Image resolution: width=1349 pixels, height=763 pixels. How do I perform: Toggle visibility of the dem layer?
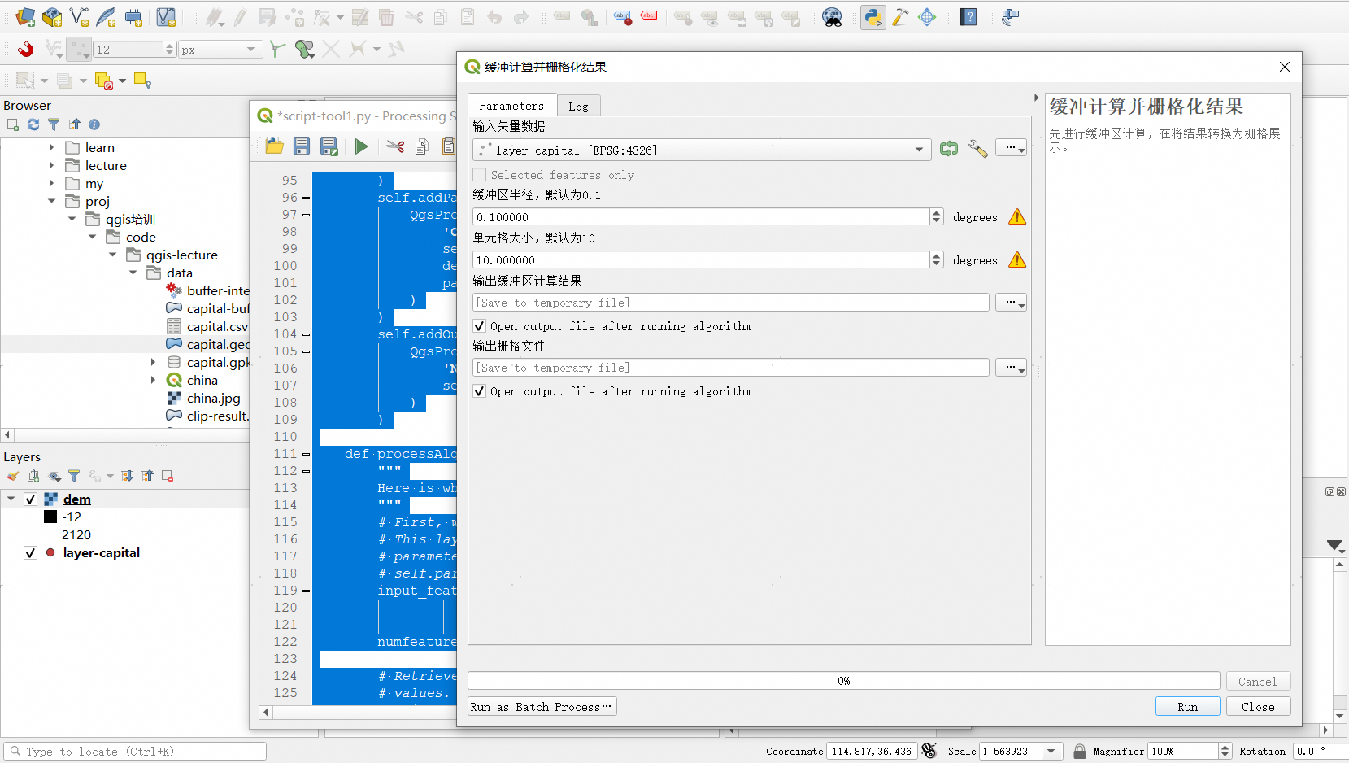(x=31, y=499)
